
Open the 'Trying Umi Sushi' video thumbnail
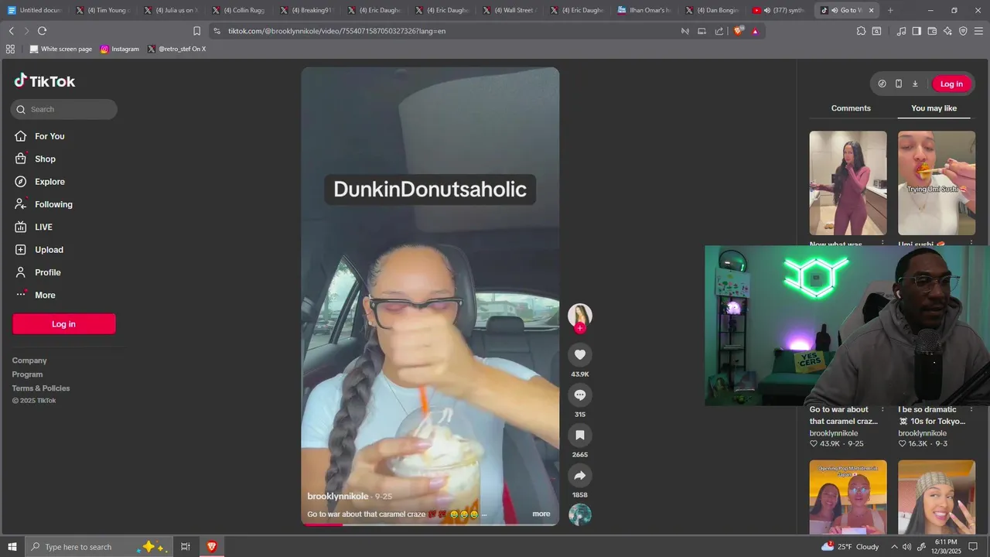coord(937,183)
